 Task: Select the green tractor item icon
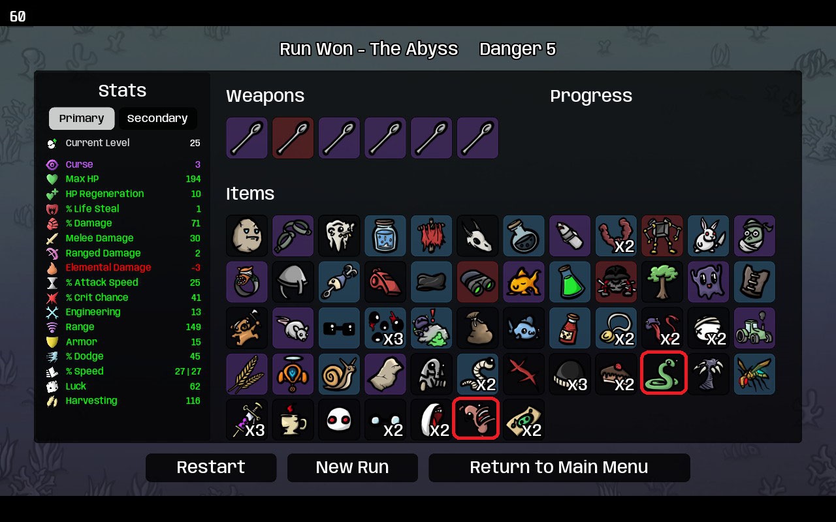click(x=754, y=328)
